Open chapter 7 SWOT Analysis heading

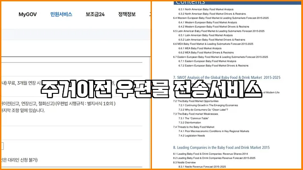227,78
